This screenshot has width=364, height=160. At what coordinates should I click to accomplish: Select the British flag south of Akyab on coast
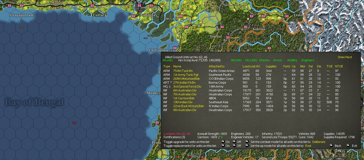point(157,123)
